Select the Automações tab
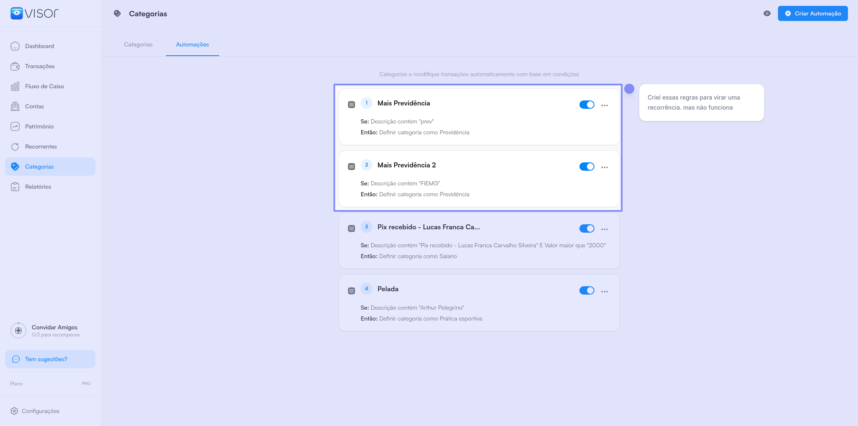The image size is (858, 426). tap(192, 44)
